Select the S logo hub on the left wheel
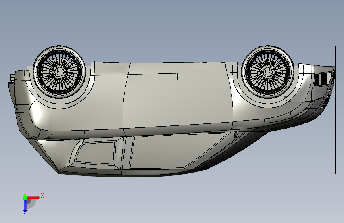 point(59,72)
